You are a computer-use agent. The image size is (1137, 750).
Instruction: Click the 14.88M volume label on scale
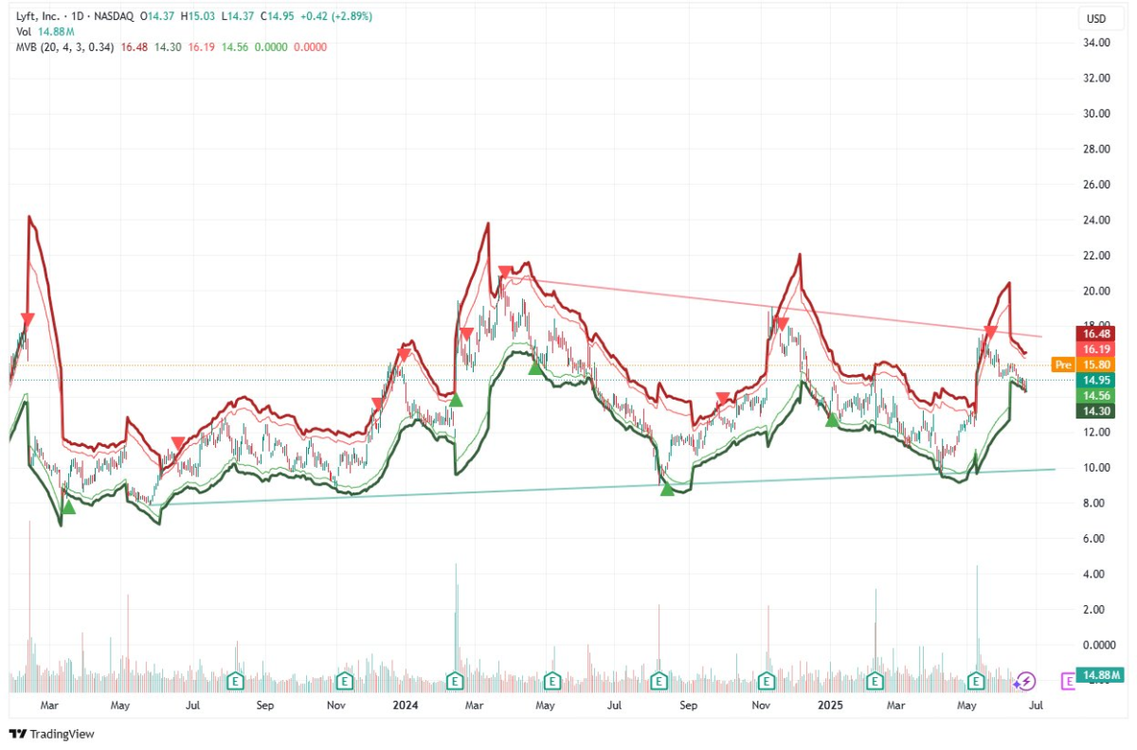coord(1102,675)
